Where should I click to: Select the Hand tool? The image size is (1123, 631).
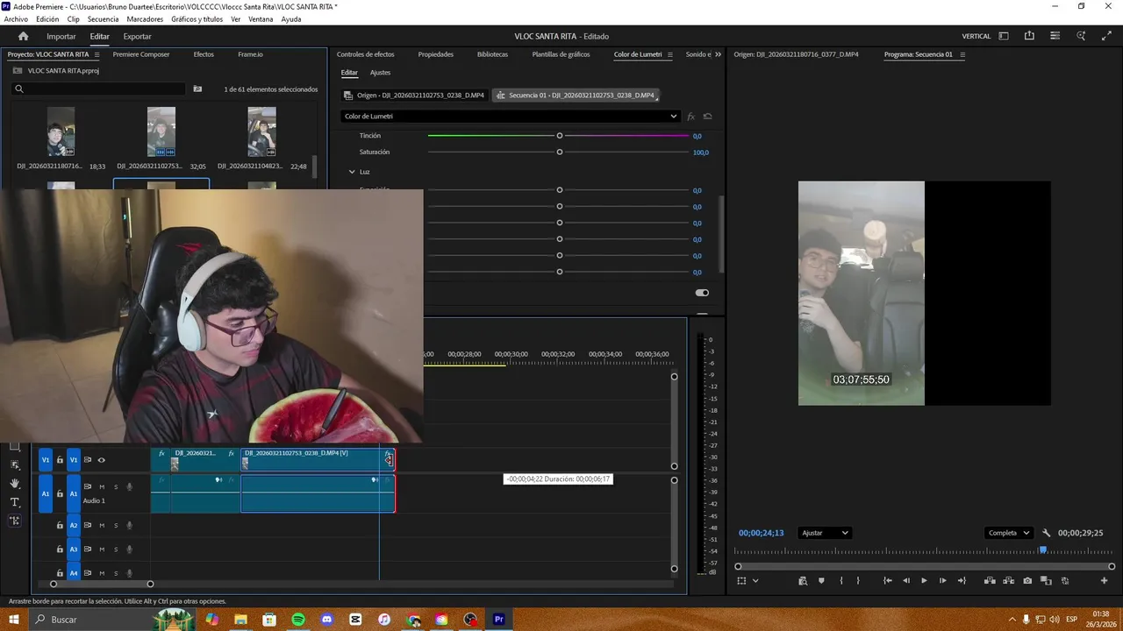coord(14,484)
